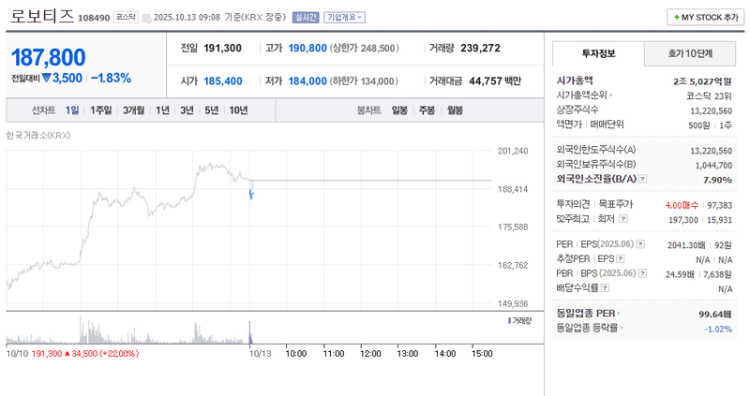Open help icon on 추정PER EPS row

coord(620,258)
